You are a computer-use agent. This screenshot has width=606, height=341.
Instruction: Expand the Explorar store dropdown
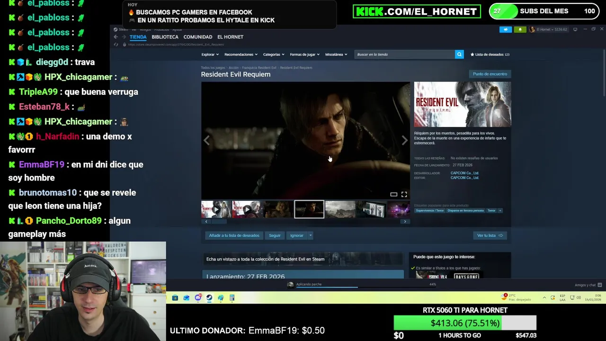[x=210, y=54]
